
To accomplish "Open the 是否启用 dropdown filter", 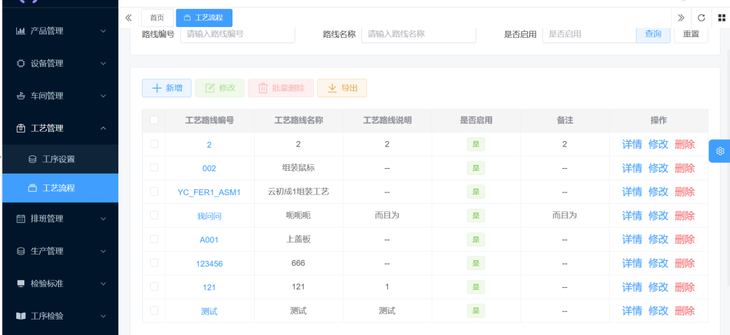I will (588, 34).
